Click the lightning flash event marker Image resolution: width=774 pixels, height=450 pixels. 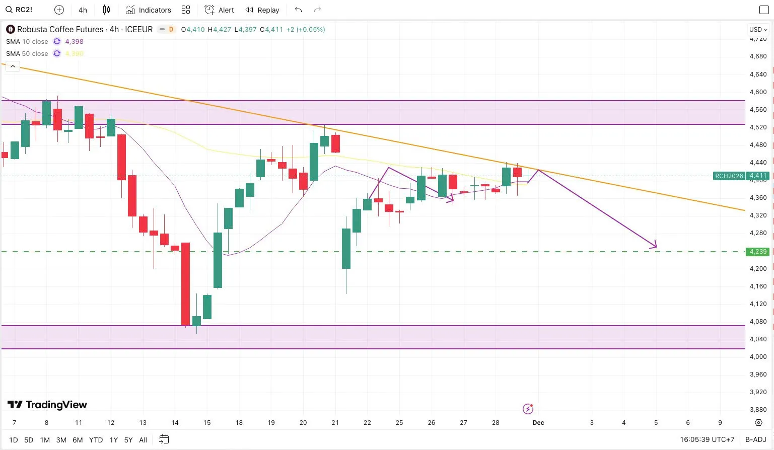coord(528,409)
